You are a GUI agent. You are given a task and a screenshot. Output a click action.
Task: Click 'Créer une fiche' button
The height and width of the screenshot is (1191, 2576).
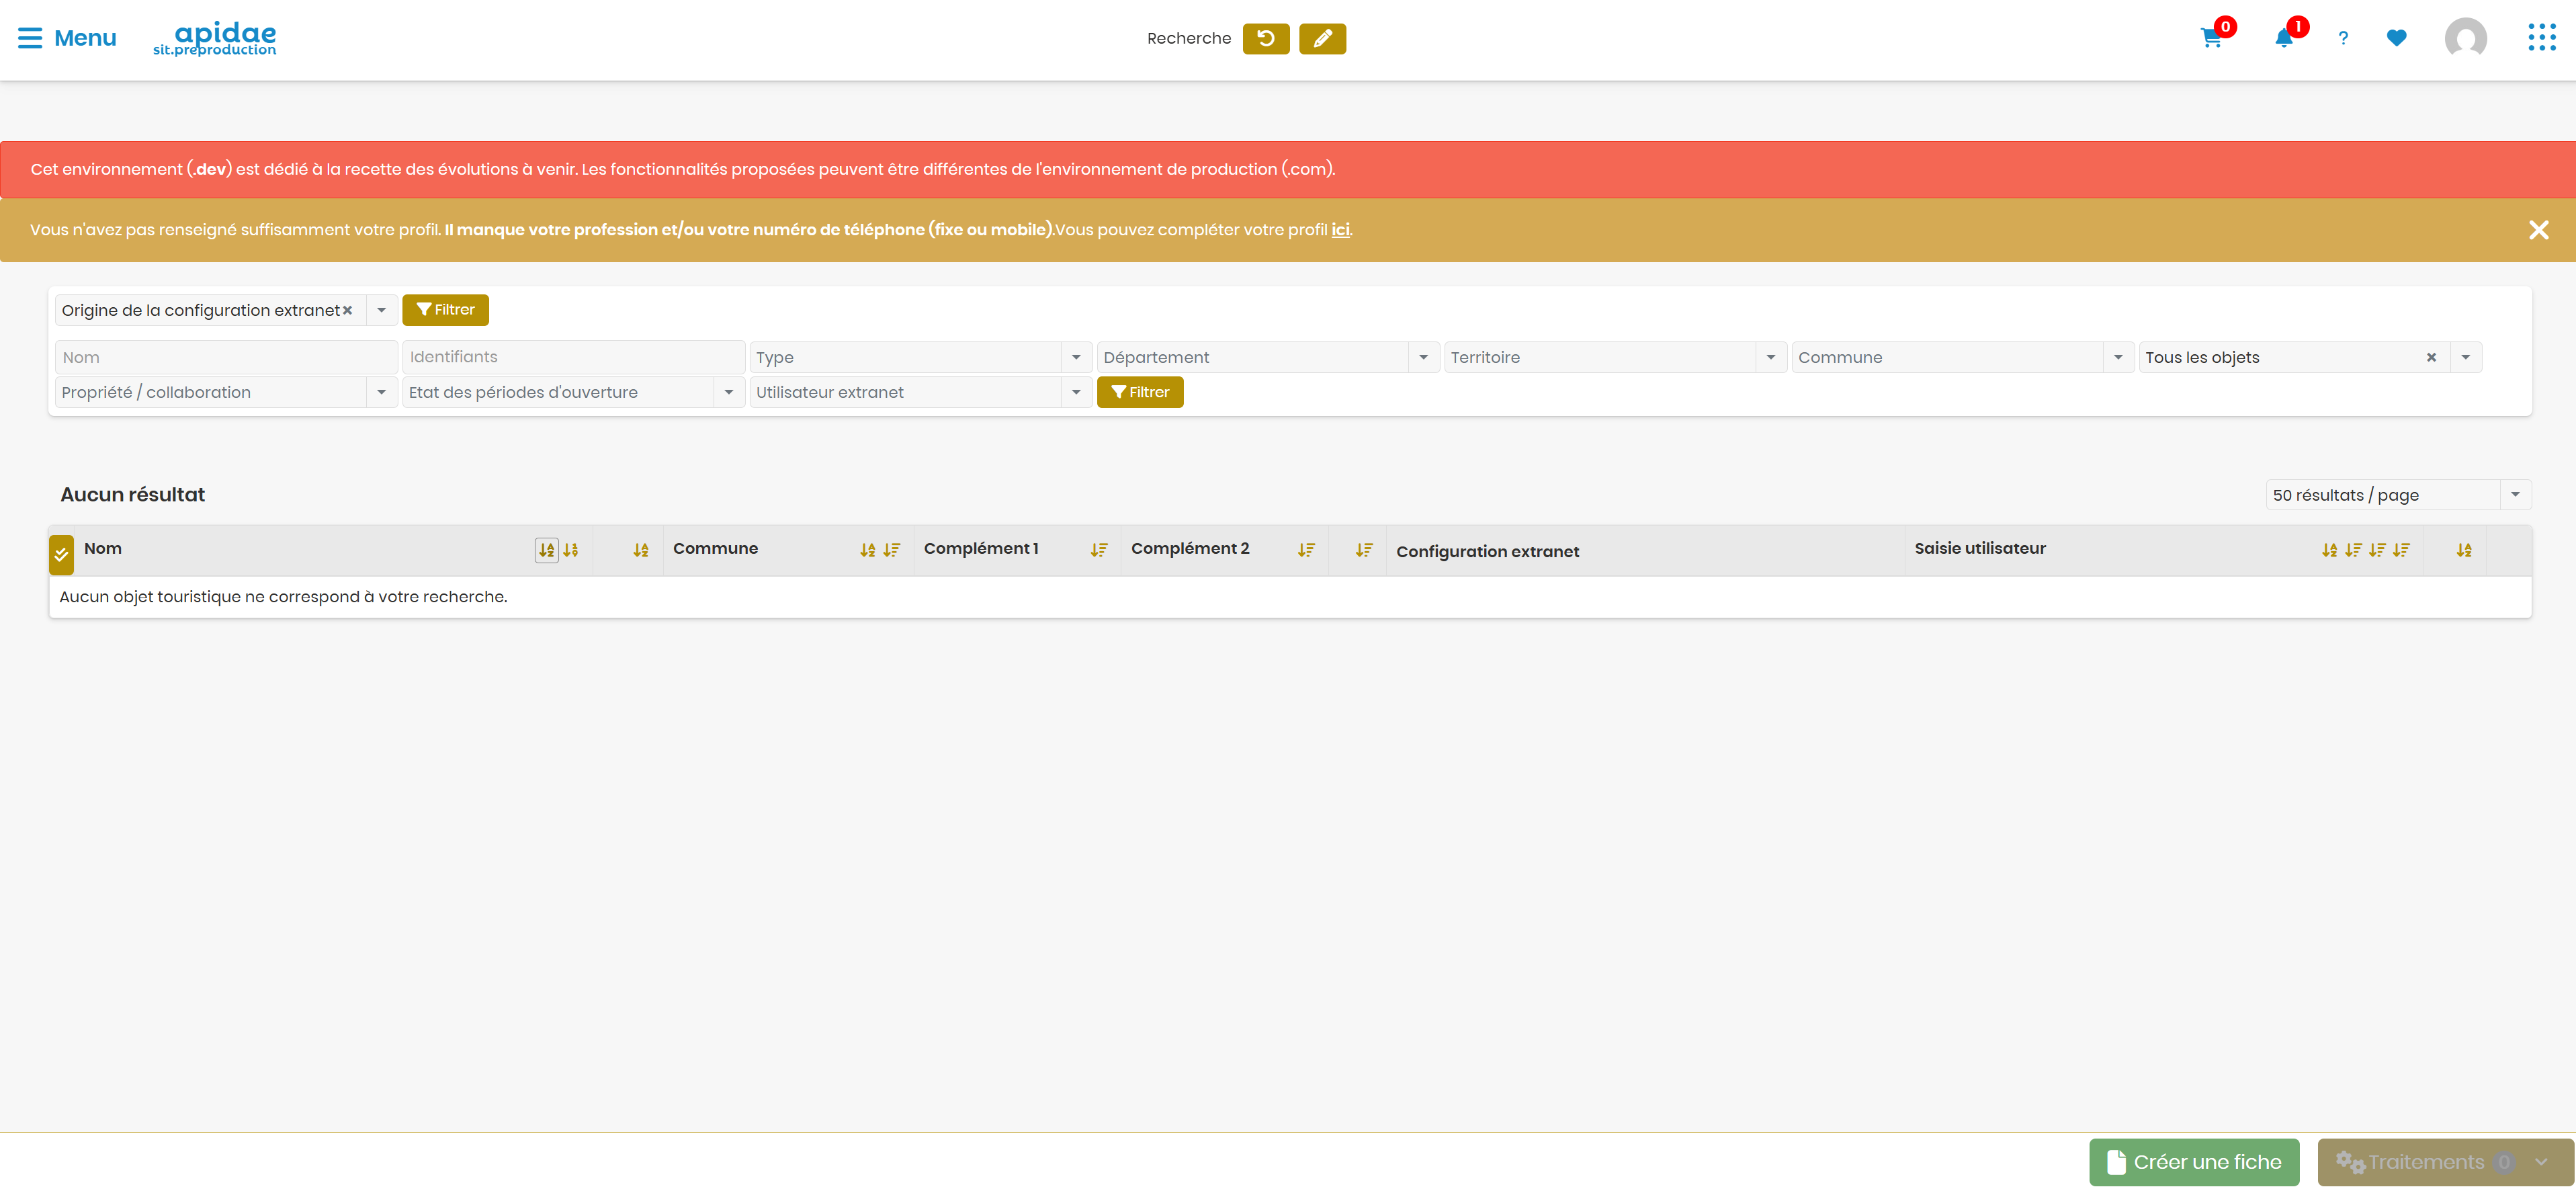click(x=2194, y=1162)
